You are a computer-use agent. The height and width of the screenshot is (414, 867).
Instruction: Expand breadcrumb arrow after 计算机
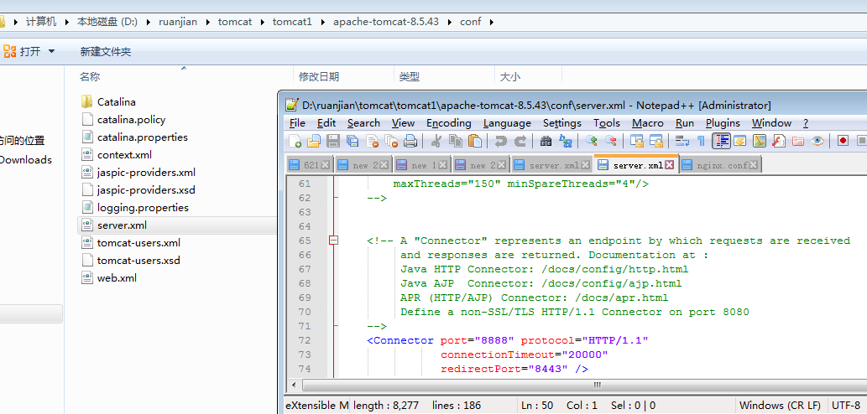pos(66,22)
